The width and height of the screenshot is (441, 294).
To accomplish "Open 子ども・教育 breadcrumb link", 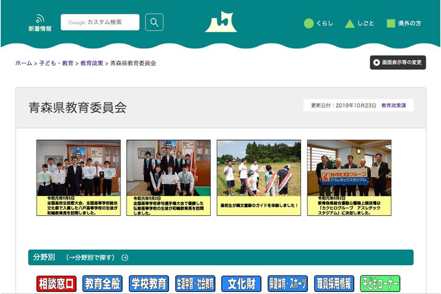I will pos(57,63).
